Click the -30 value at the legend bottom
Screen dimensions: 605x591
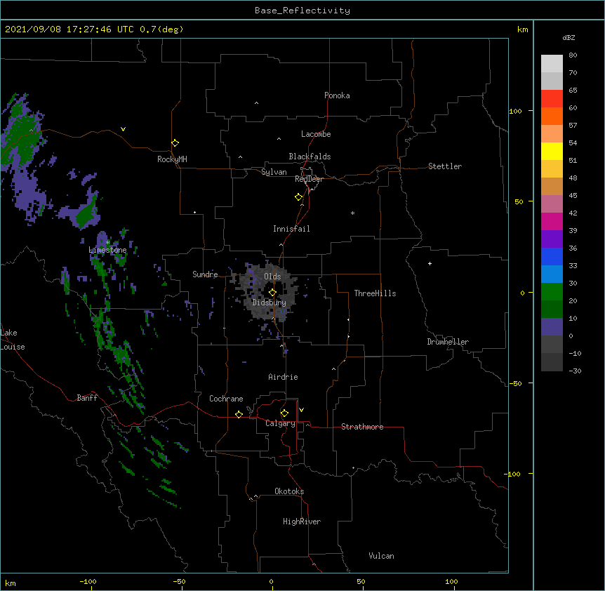pyautogui.click(x=575, y=371)
